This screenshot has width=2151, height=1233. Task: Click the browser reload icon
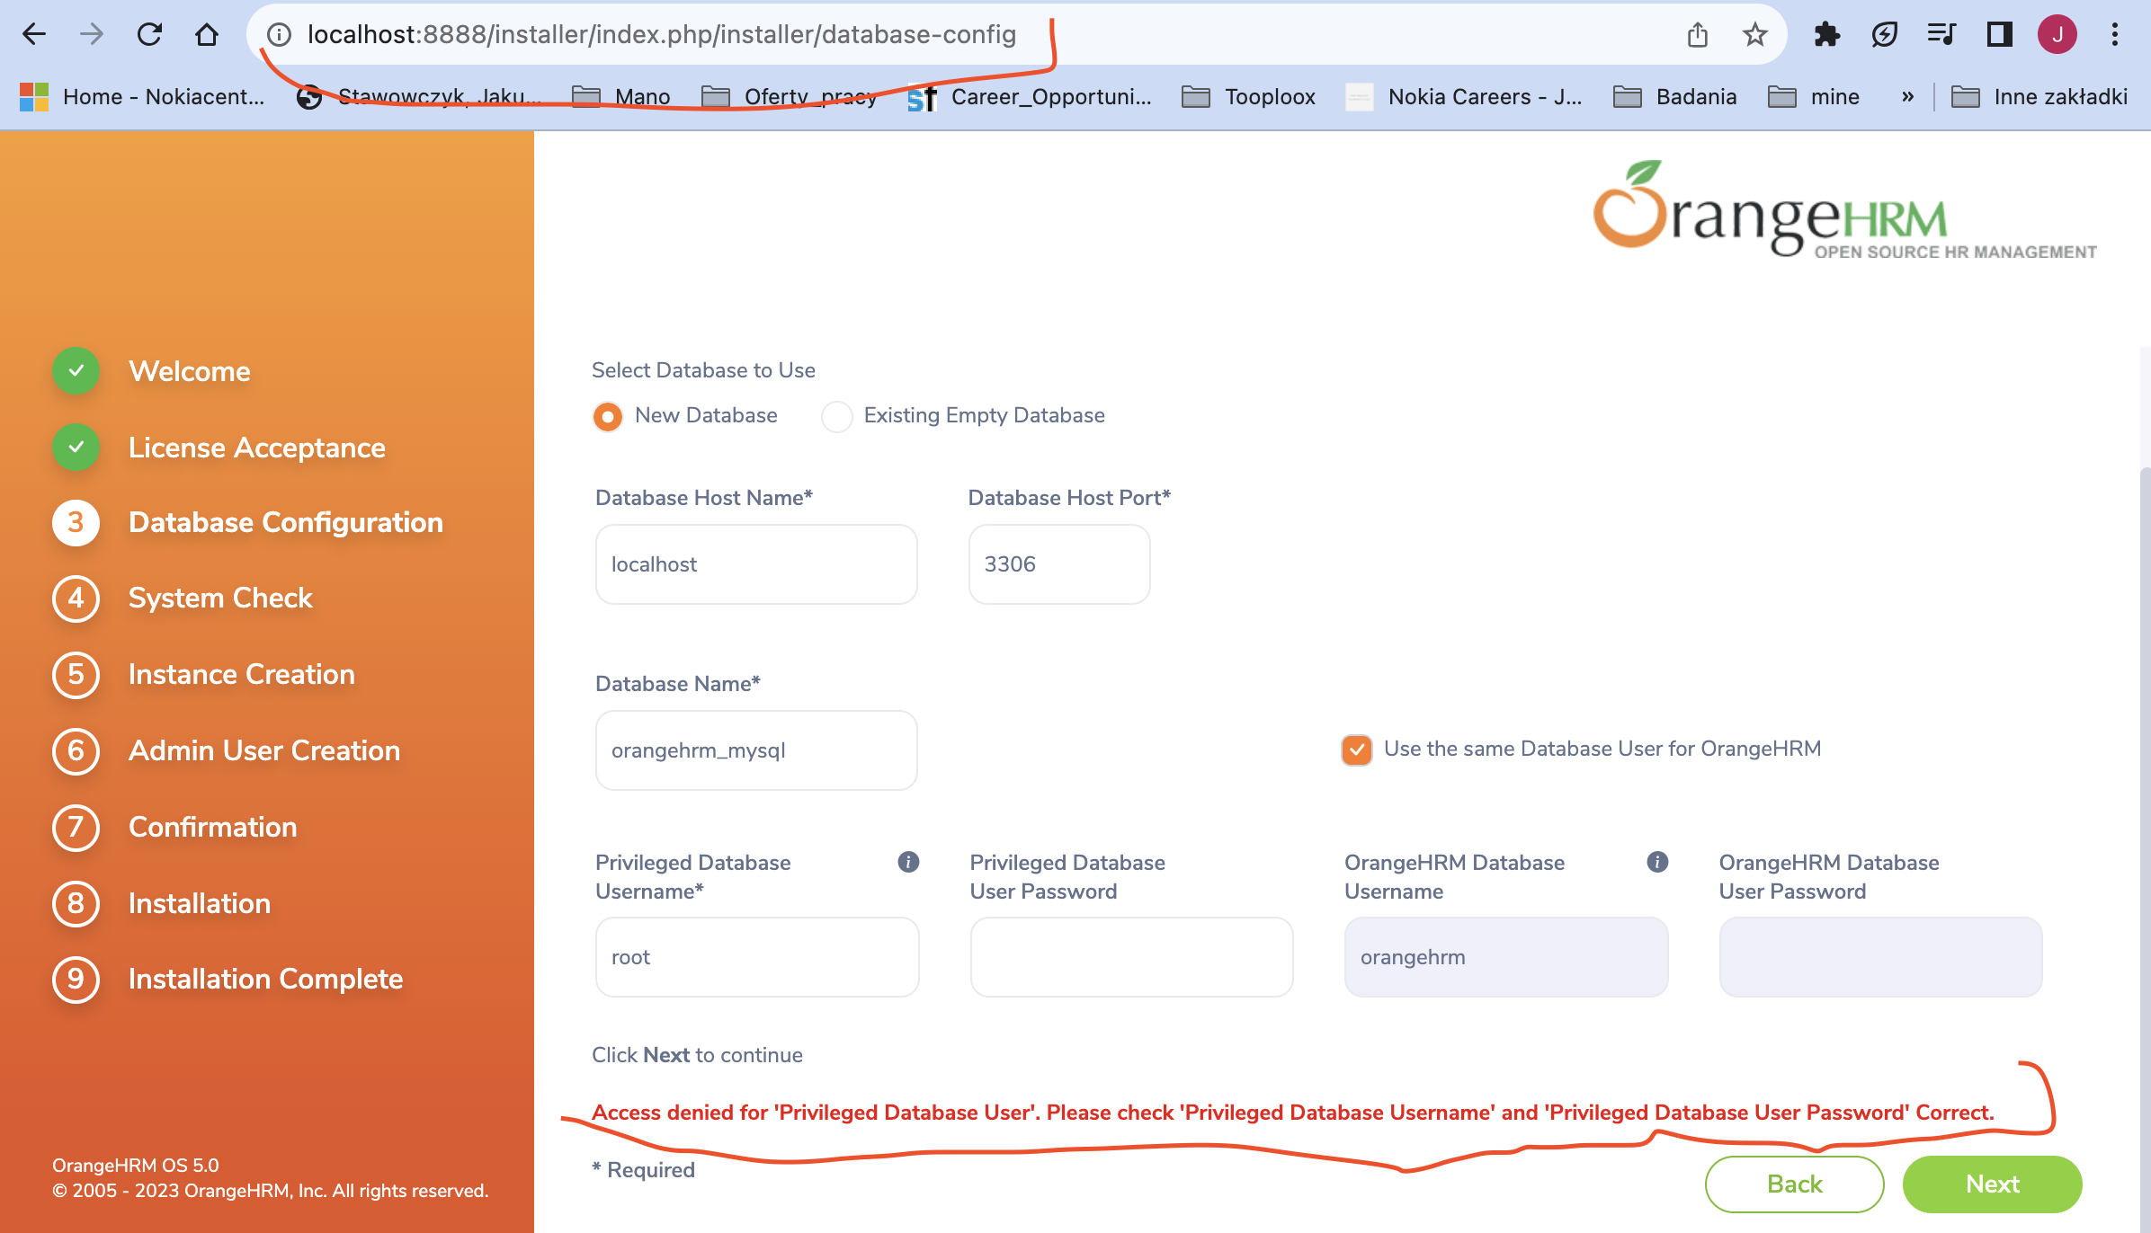(x=149, y=34)
